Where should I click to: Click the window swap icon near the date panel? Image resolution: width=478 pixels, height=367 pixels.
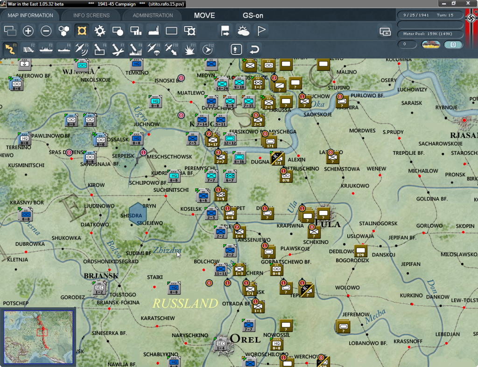[385, 31]
